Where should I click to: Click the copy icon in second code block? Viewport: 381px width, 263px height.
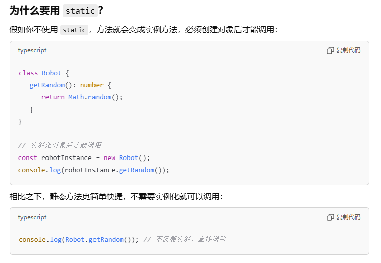pos(330,217)
